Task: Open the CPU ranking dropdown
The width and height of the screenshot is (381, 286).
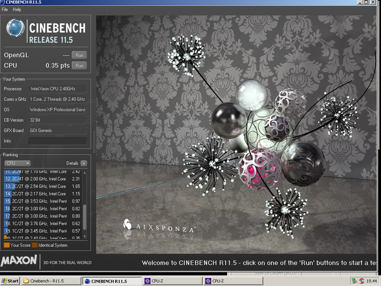Action: click(x=17, y=163)
